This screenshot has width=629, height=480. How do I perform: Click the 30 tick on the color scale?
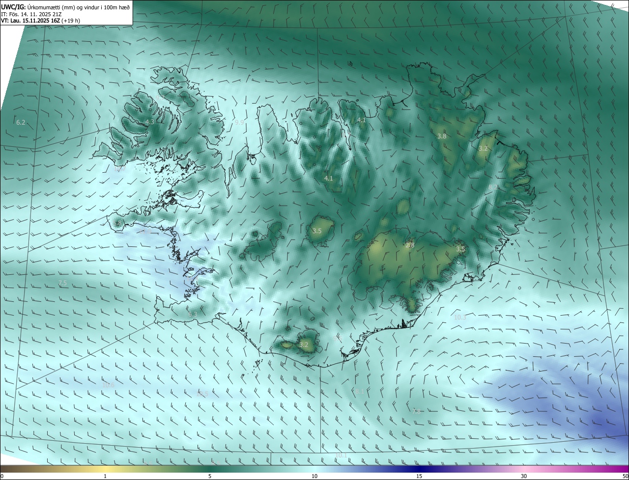pos(524,476)
